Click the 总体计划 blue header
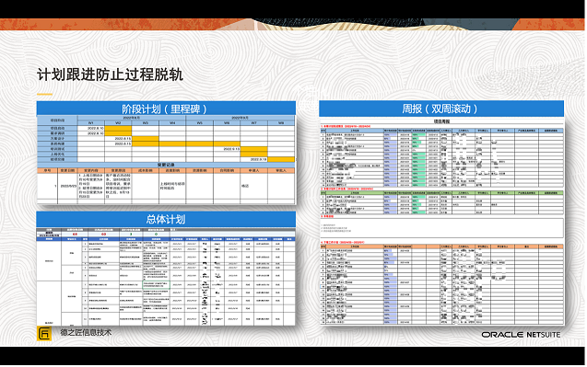 pyautogui.click(x=166, y=219)
